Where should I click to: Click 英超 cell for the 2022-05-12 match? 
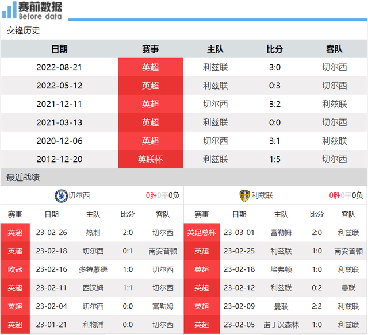click(150, 86)
